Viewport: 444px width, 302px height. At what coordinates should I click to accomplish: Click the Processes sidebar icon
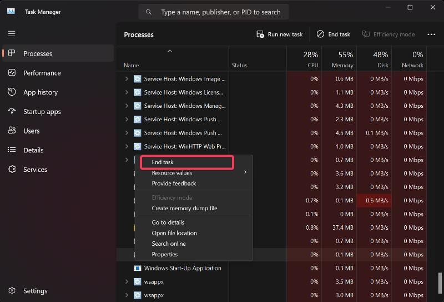click(x=12, y=53)
